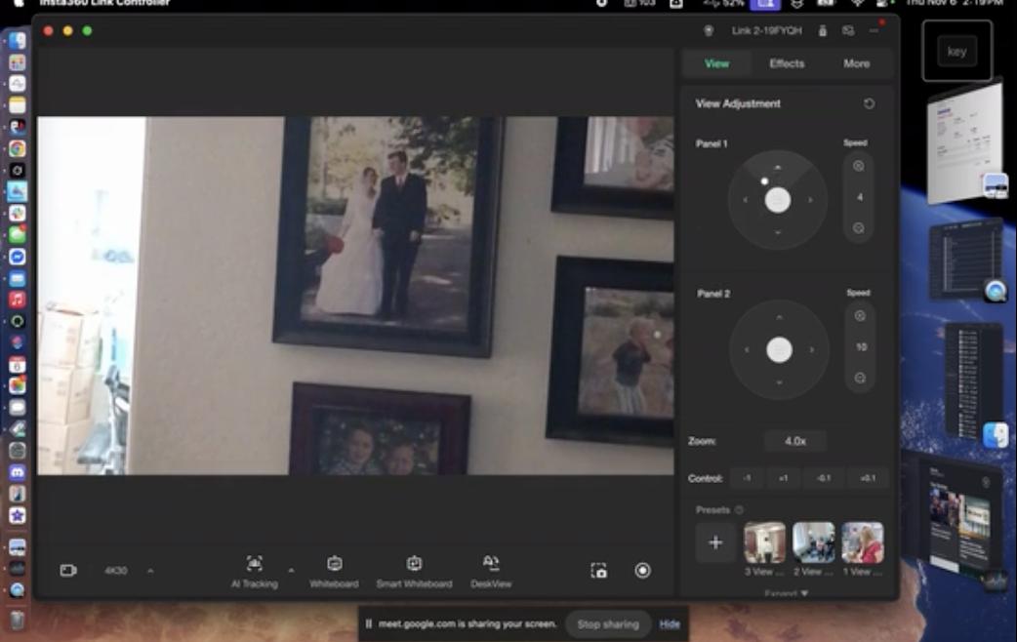Click the camera icon beside 4K30
Image resolution: width=1017 pixels, height=642 pixels.
[x=68, y=571]
